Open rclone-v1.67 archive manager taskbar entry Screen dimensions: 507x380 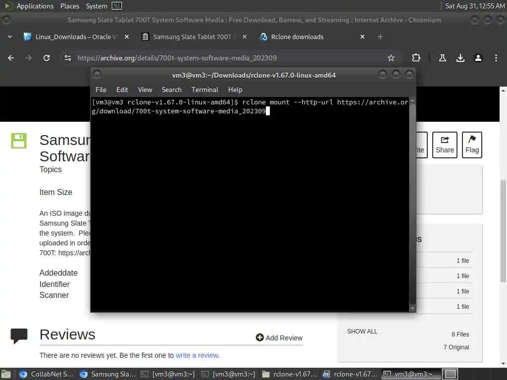click(350, 374)
